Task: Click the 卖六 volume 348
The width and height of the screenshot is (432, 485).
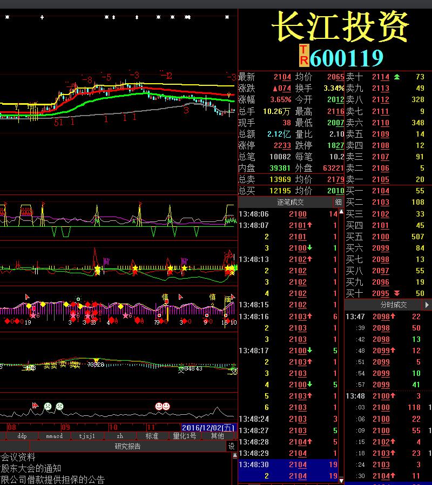Action: tap(418, 123)
